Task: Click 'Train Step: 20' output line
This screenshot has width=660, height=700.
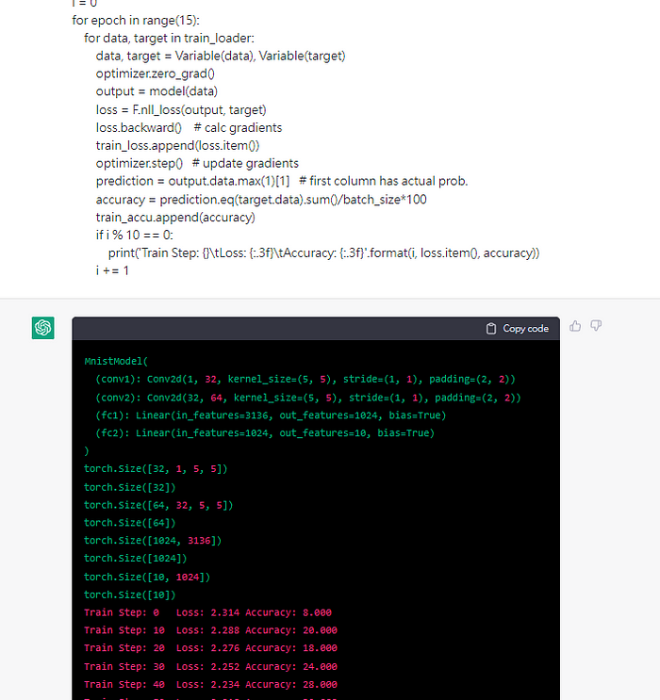Action: pyautogui.click(x=210, y=648)
